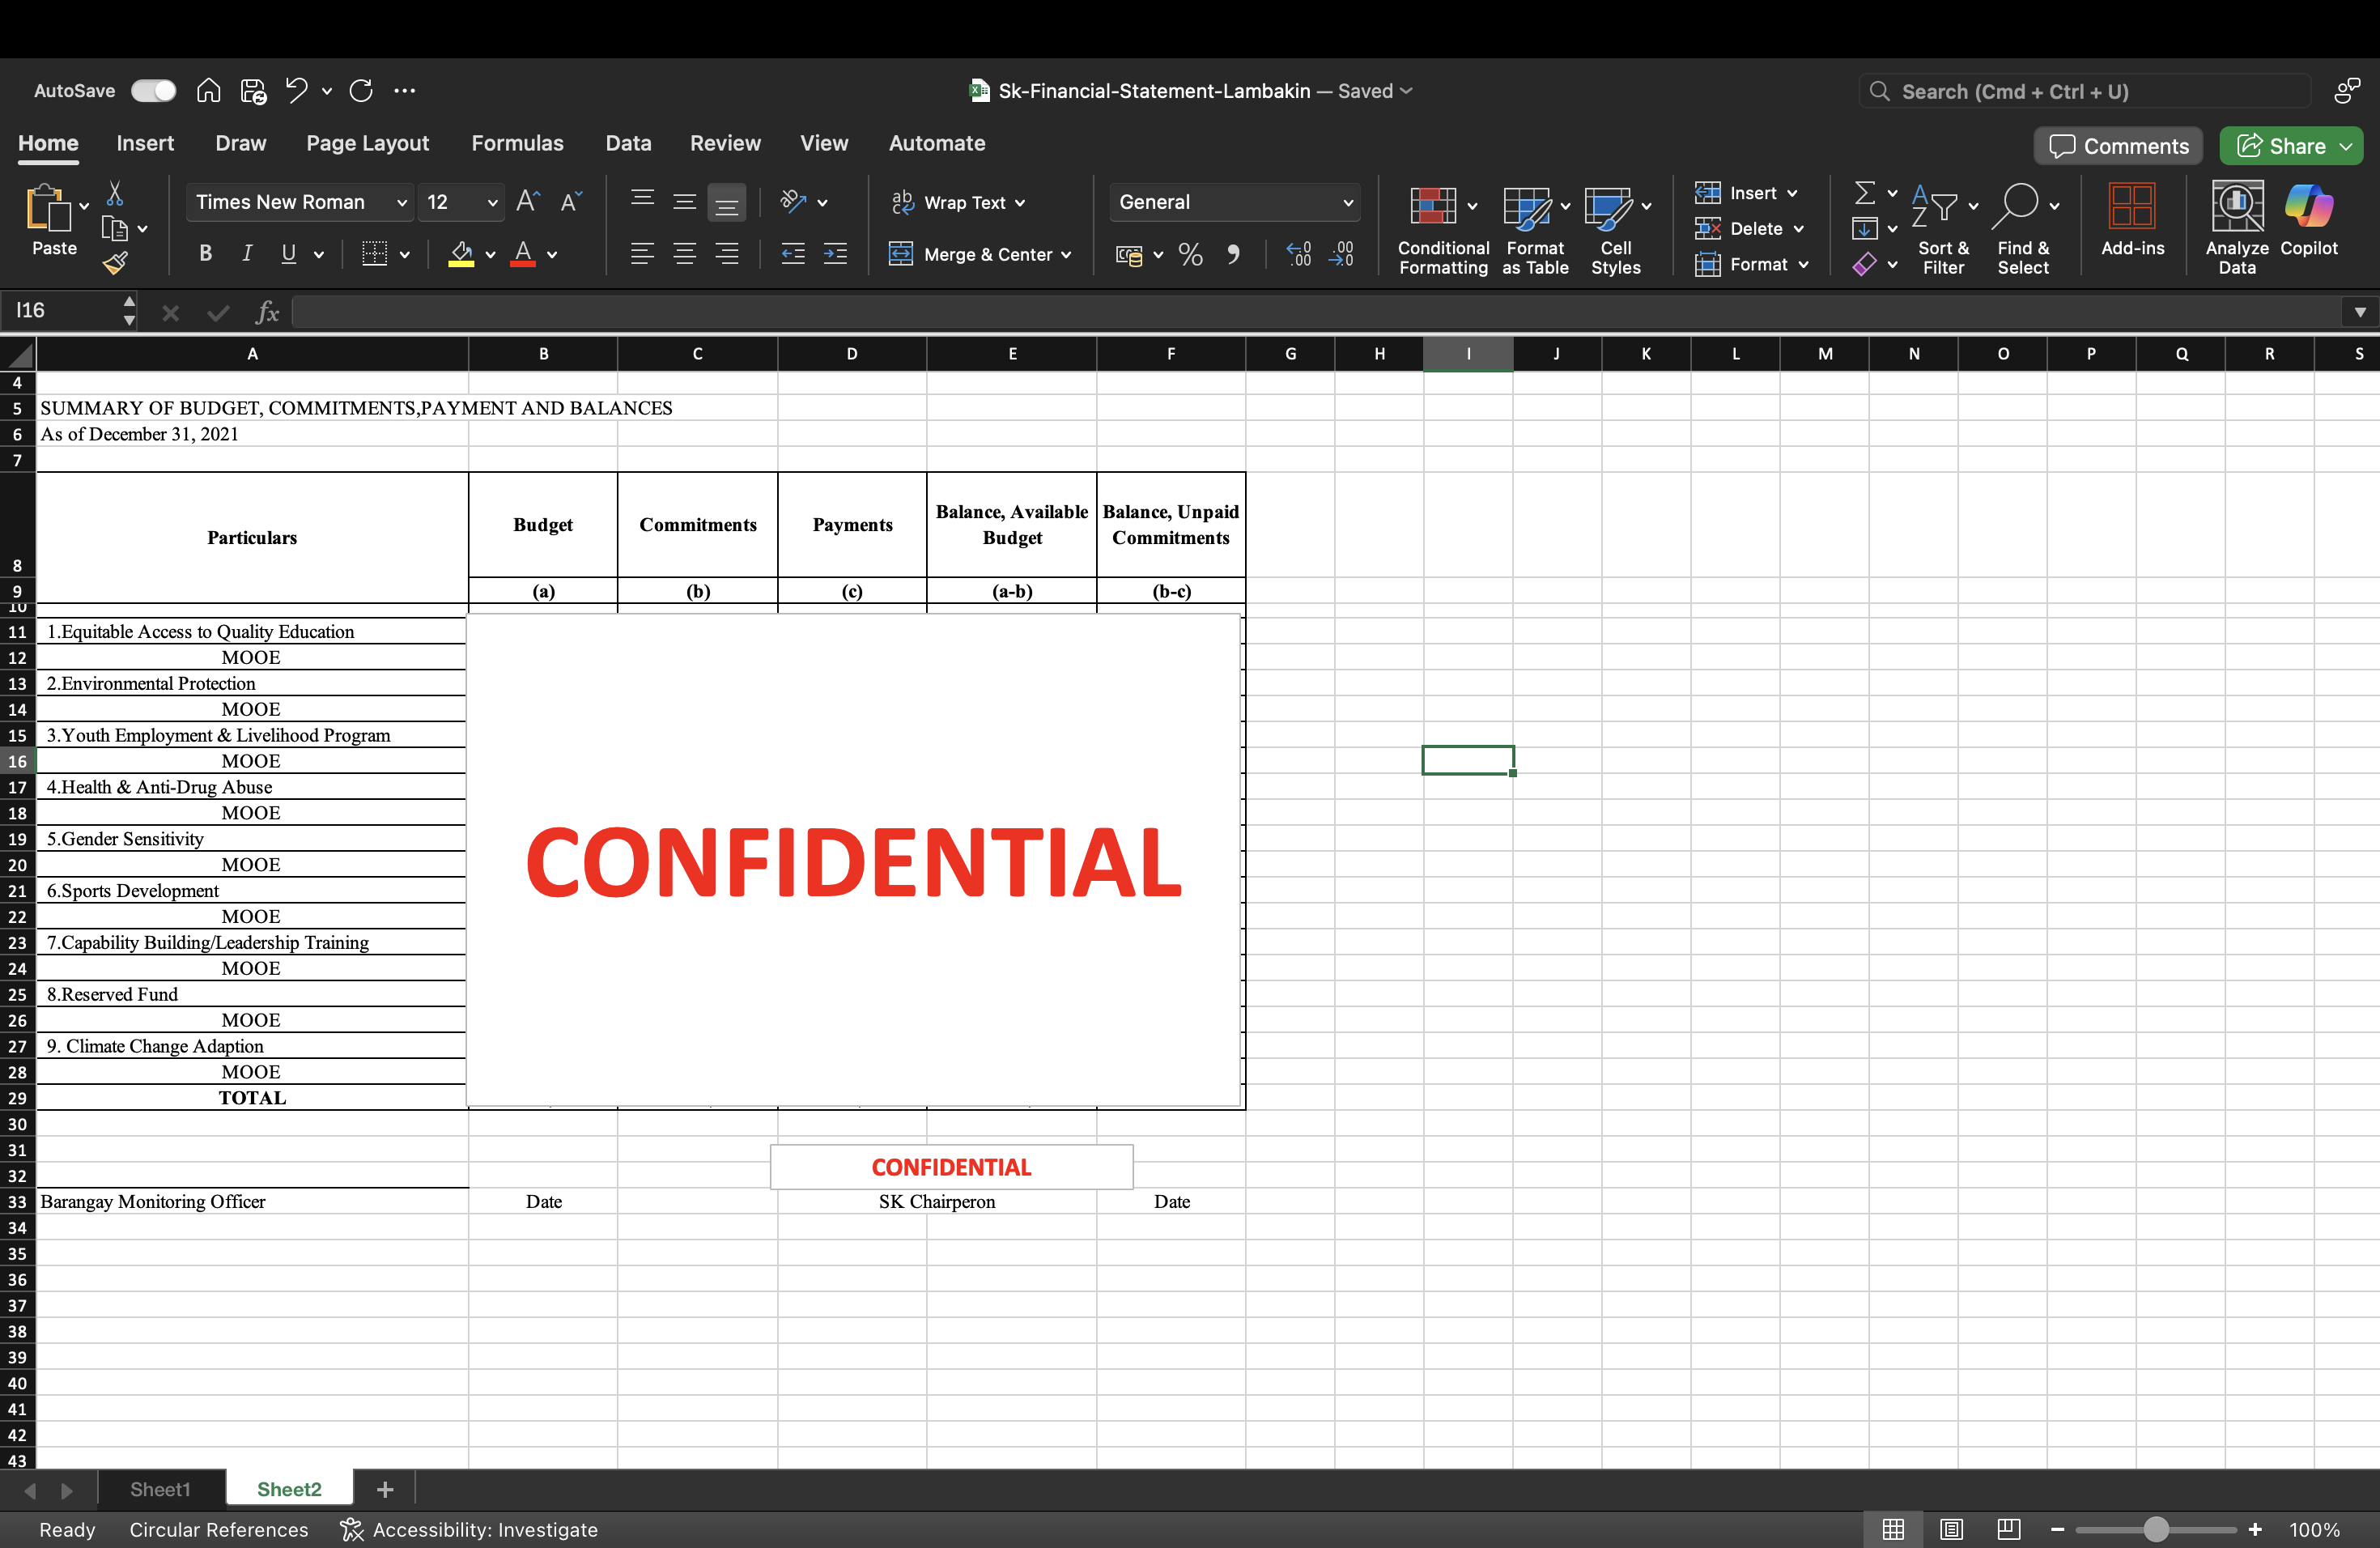The height and width of the screenshot is (1548, 2380).
Task: Expand the Merge & Center options arrow
Action: tap(1066, 255)
